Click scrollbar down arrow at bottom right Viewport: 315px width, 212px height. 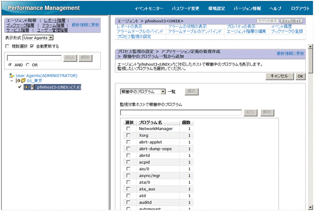tap(310, 206)
